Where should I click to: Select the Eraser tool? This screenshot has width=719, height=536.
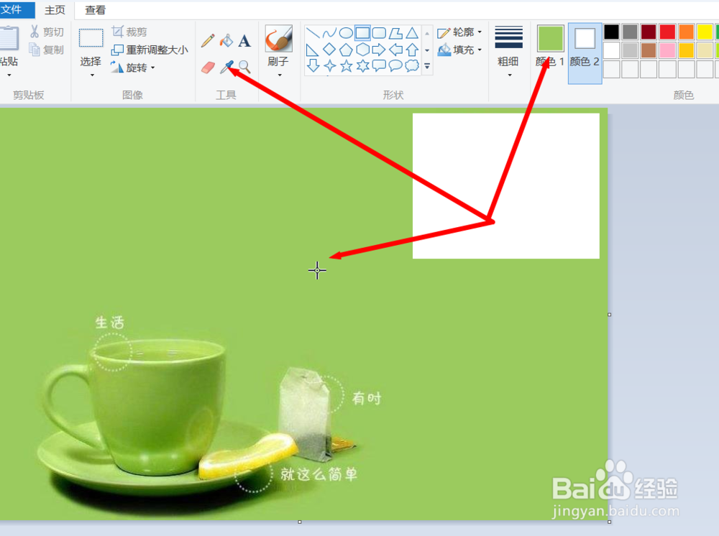pos(207,66)
